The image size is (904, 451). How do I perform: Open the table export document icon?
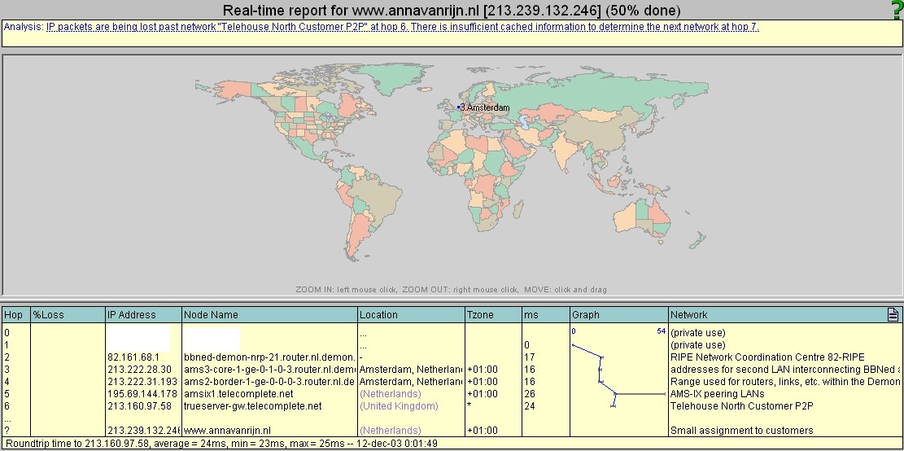click(893, 314)
